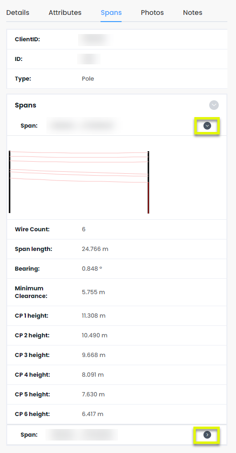Image resolution: width=236 pixels, height=453 pixels.
Task: Switch to the Details tab
Action: pos(18,12)
